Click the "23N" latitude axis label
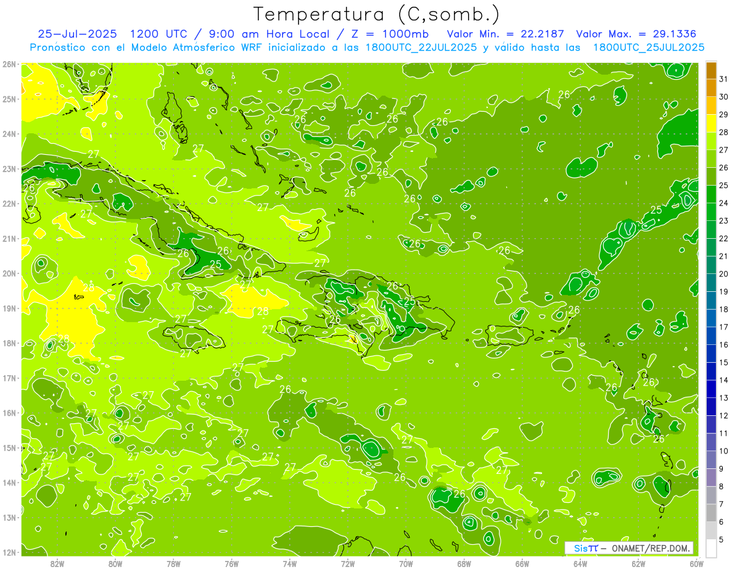 (9, 169)
